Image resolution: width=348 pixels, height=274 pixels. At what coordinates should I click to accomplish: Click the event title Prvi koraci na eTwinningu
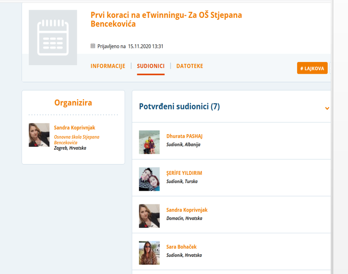(x=166, y=19)
